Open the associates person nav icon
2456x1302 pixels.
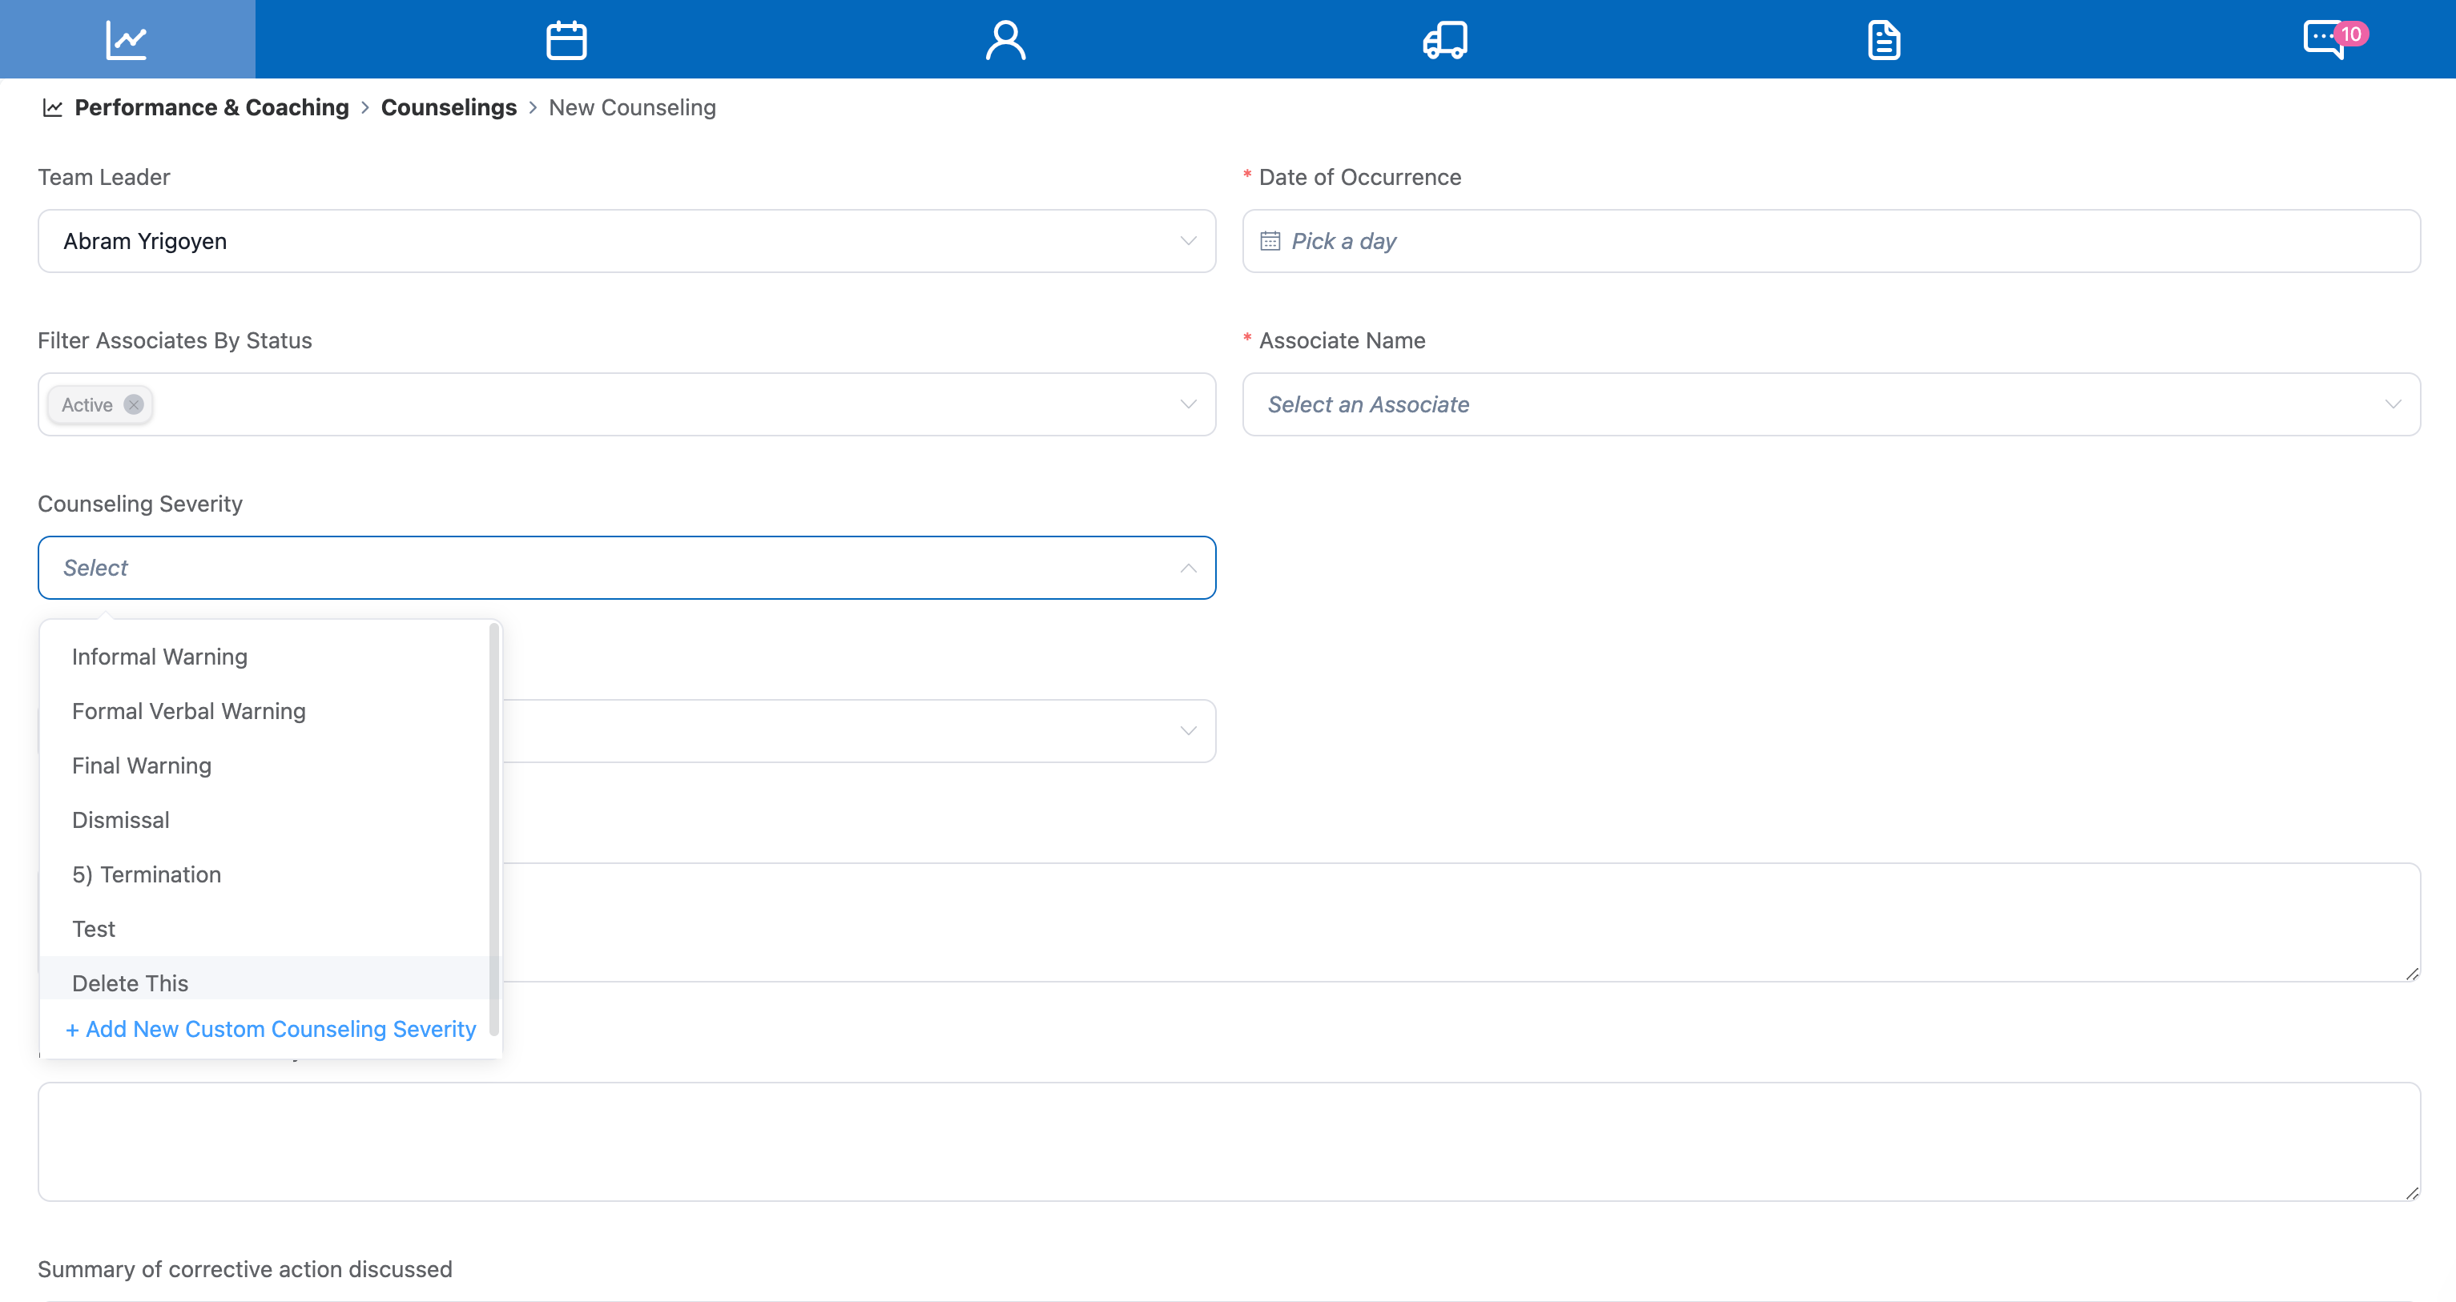pos(1005,39)
